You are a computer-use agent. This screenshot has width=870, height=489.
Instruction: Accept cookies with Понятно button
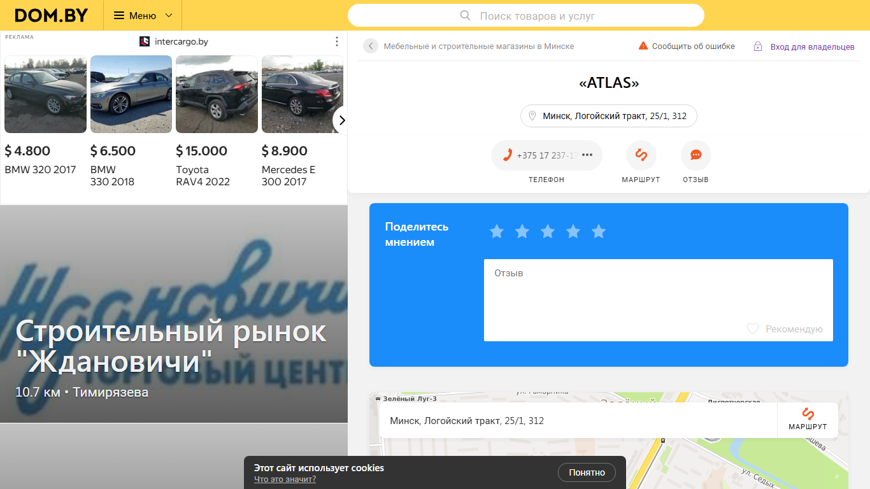point(587,472)
